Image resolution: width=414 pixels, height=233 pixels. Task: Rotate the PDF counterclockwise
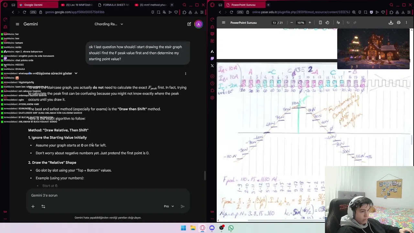tap(327, 23)
